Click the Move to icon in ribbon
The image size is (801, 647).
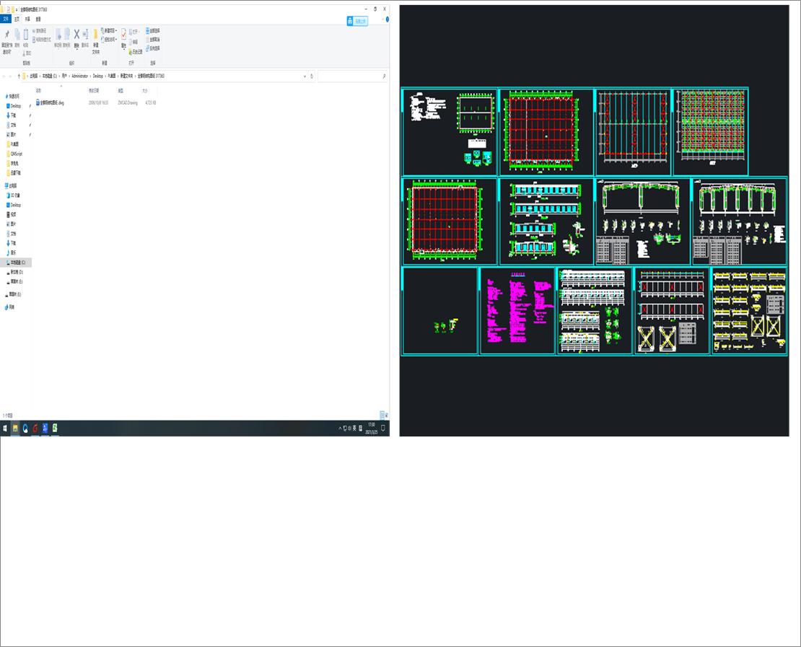[58, 34]
